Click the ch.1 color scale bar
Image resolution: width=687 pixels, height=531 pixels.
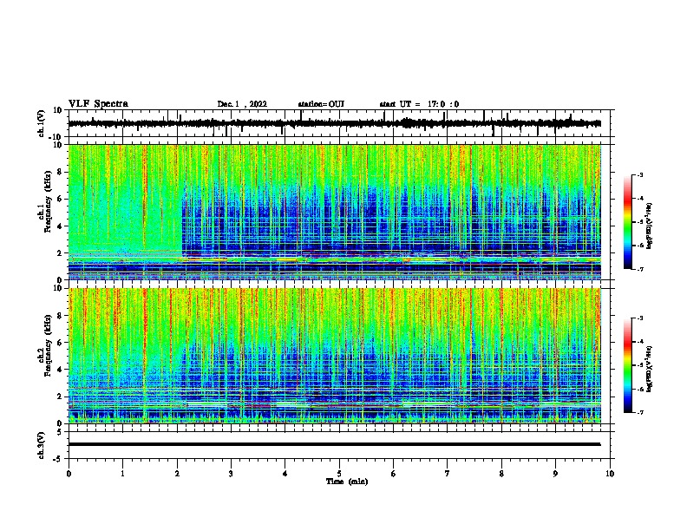[628, 222]
